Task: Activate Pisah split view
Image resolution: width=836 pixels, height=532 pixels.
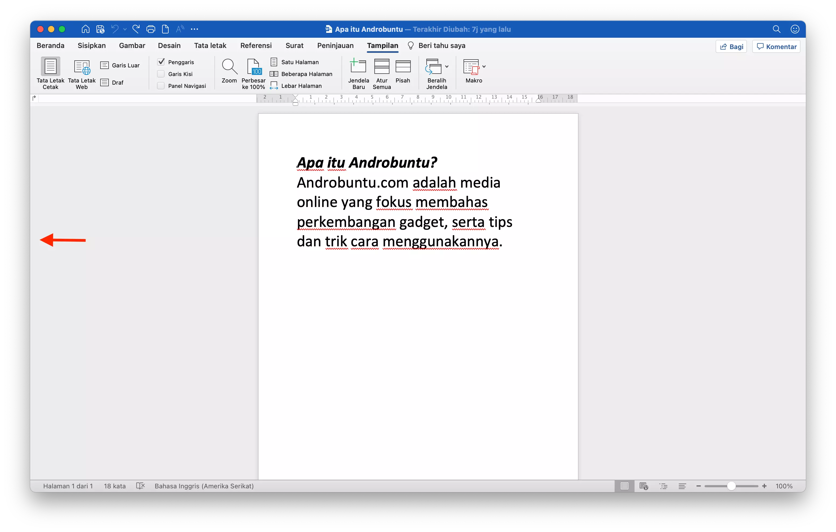Action: [x=403, y=71]
